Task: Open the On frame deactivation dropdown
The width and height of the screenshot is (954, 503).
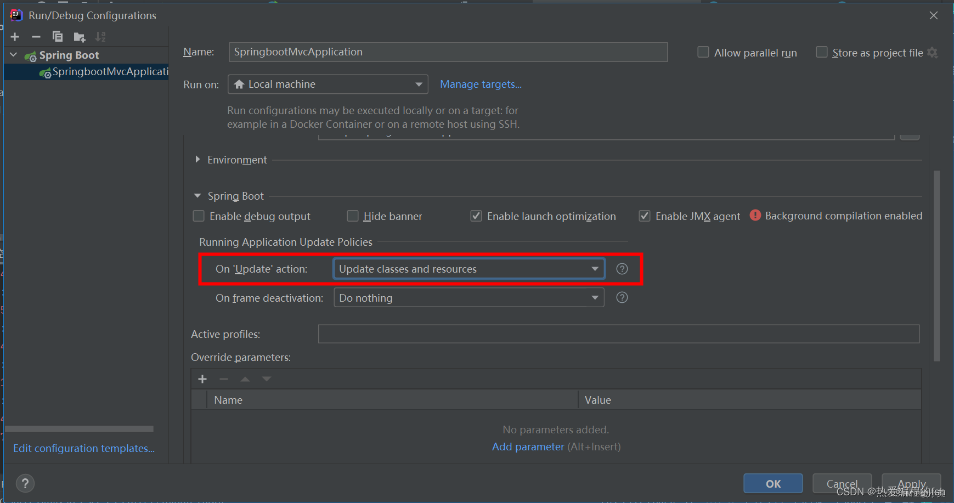Action: (x=469, y=298)
